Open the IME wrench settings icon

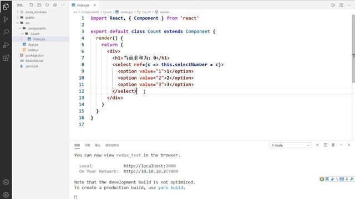tap(352, 179)
